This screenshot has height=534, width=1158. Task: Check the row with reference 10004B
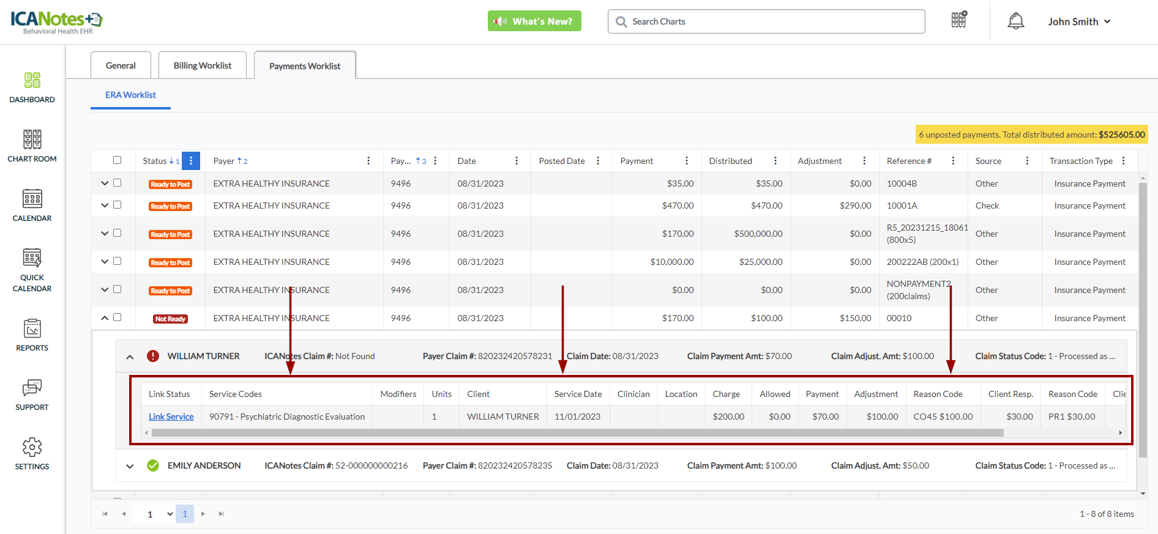[x=117, y=183]
